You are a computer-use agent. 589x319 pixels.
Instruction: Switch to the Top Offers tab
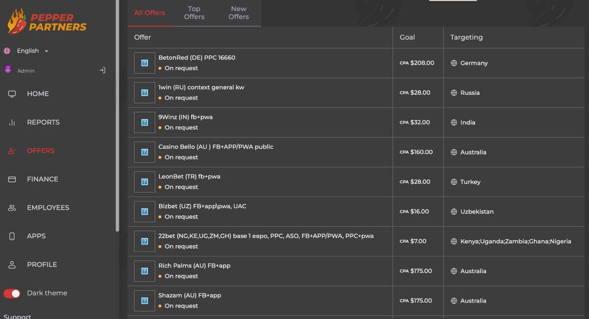pyautogui.click(x=194, y=13)
